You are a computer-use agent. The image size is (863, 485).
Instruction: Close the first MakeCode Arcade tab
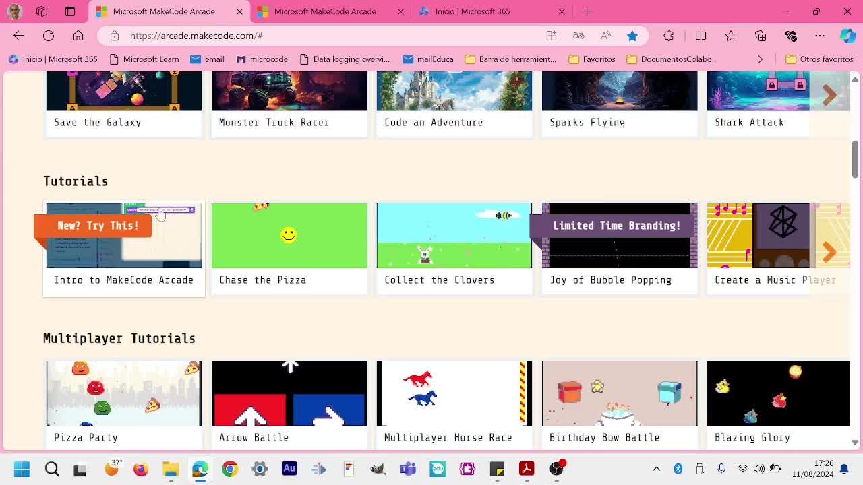(239, 11)
